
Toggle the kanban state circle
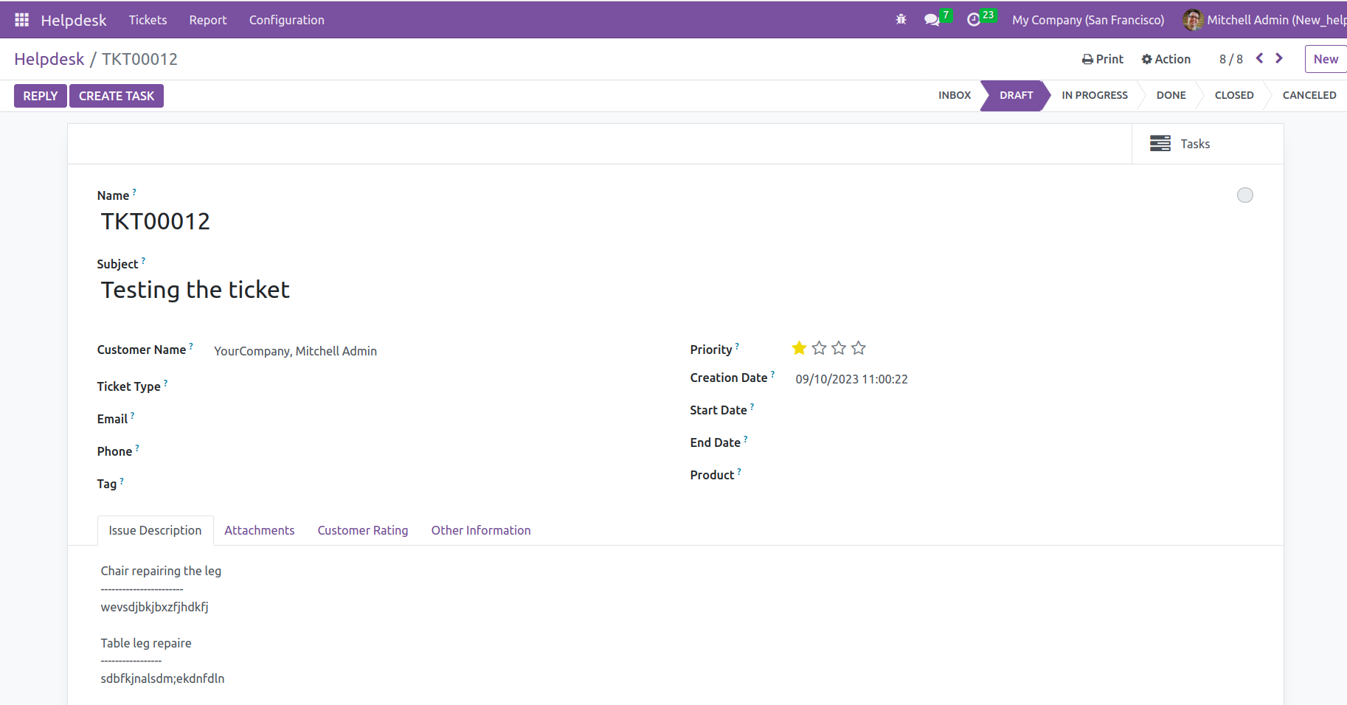(x=1245, y=195)
